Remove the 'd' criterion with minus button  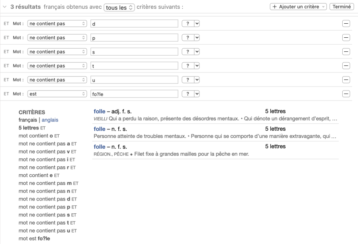click(346, 24)
